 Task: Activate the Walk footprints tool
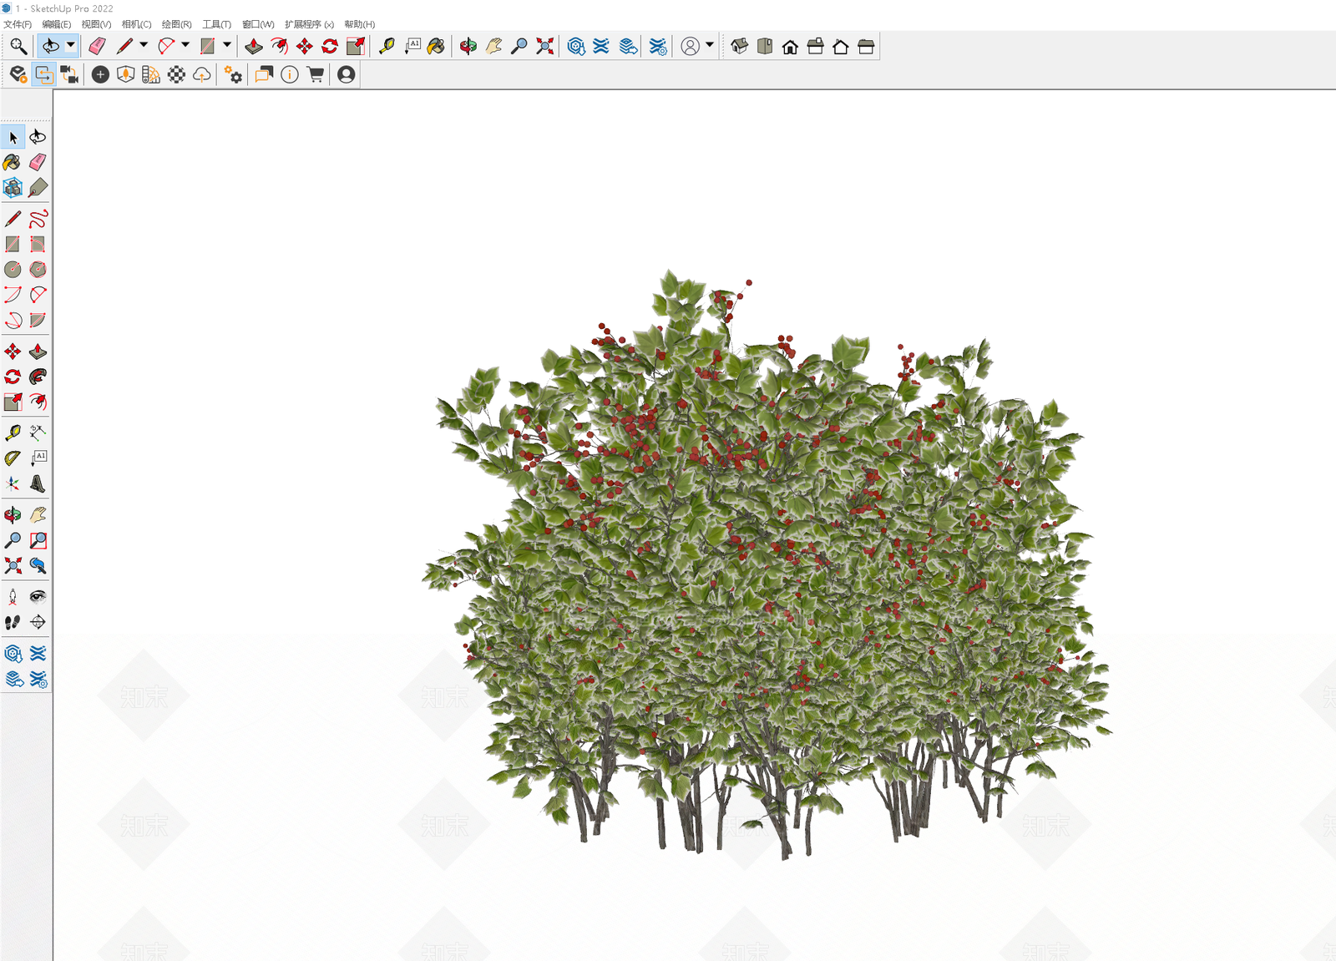tap(13, 622)
